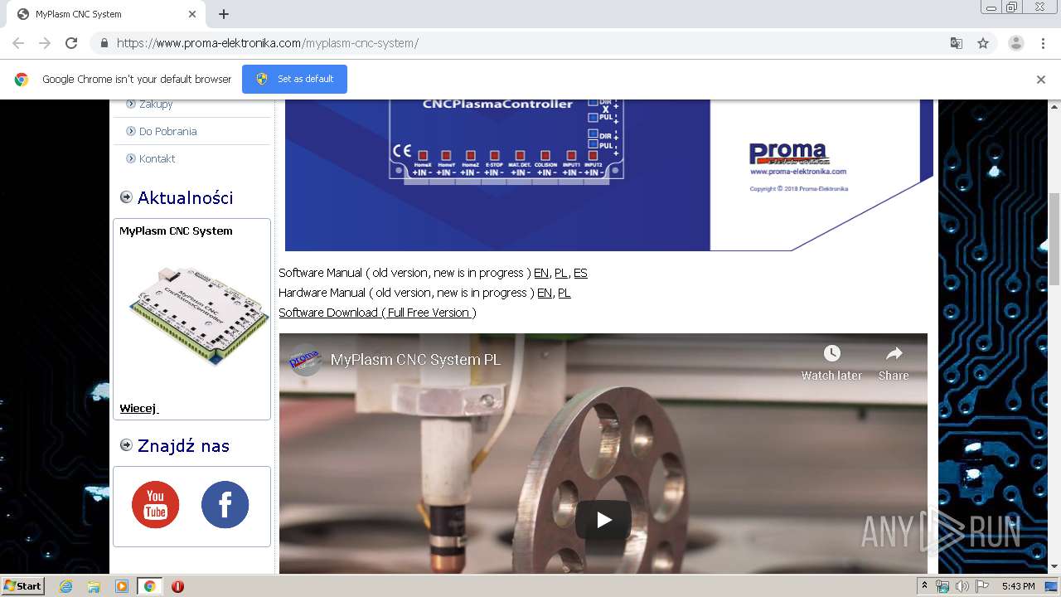1061x597 pixels.
Task: Open Hardware Manual EN link
Action: (x=545, y=293)
